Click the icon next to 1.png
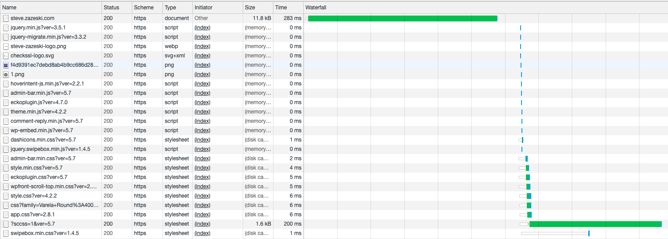The height and width of the screenshot is (239, 668). pos(6,74)
